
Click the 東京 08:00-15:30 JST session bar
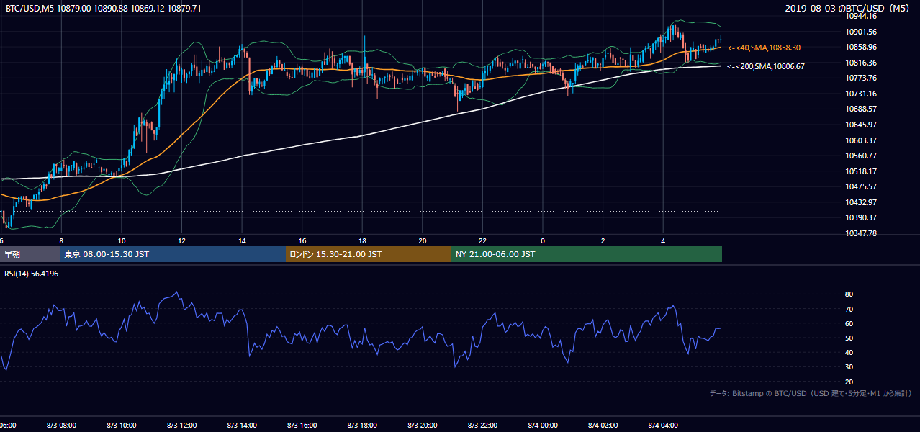173,254
